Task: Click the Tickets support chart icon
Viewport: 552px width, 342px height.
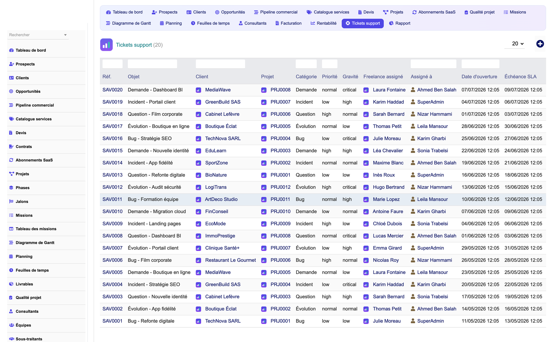Action: (106, 45)
